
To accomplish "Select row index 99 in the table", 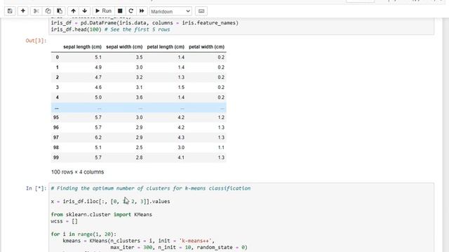I will click(x=56, y=157).
